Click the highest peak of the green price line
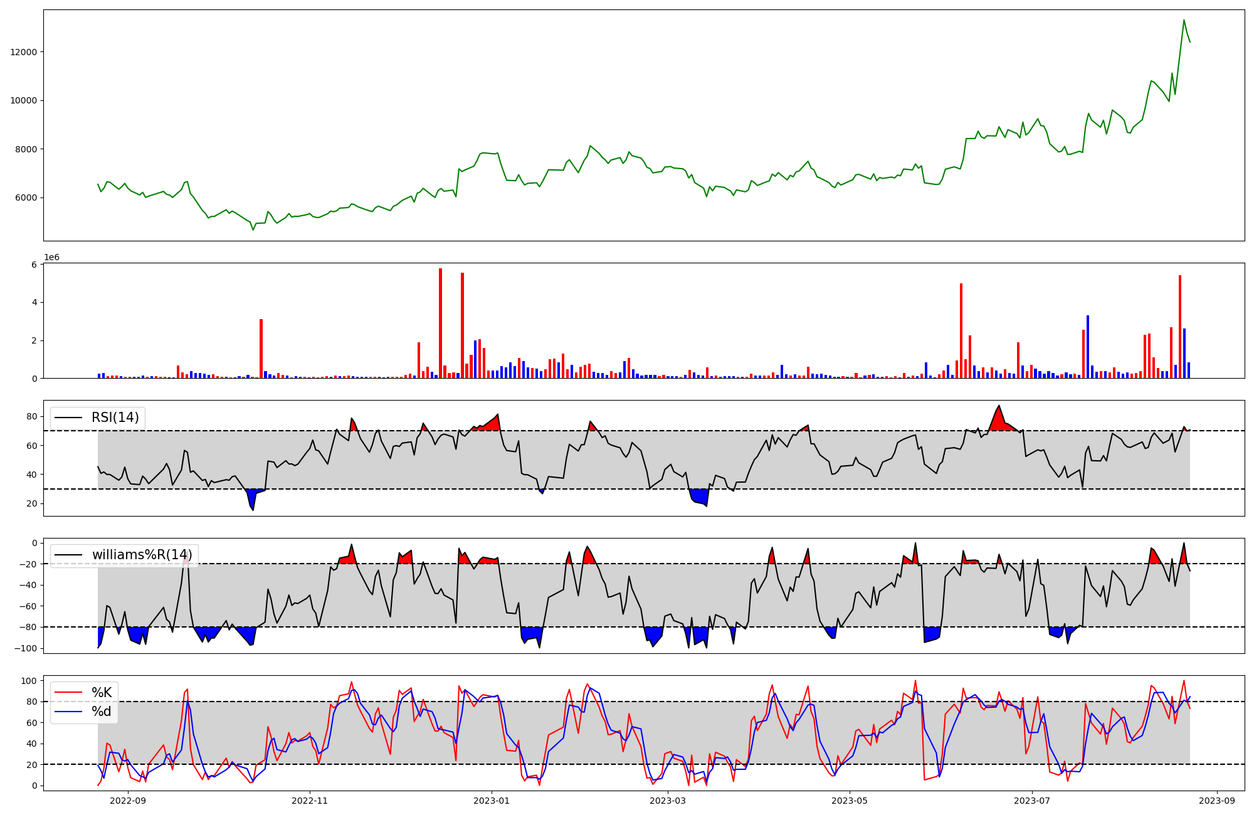This screenshot has width=1254, height=815. [1184, 20]
